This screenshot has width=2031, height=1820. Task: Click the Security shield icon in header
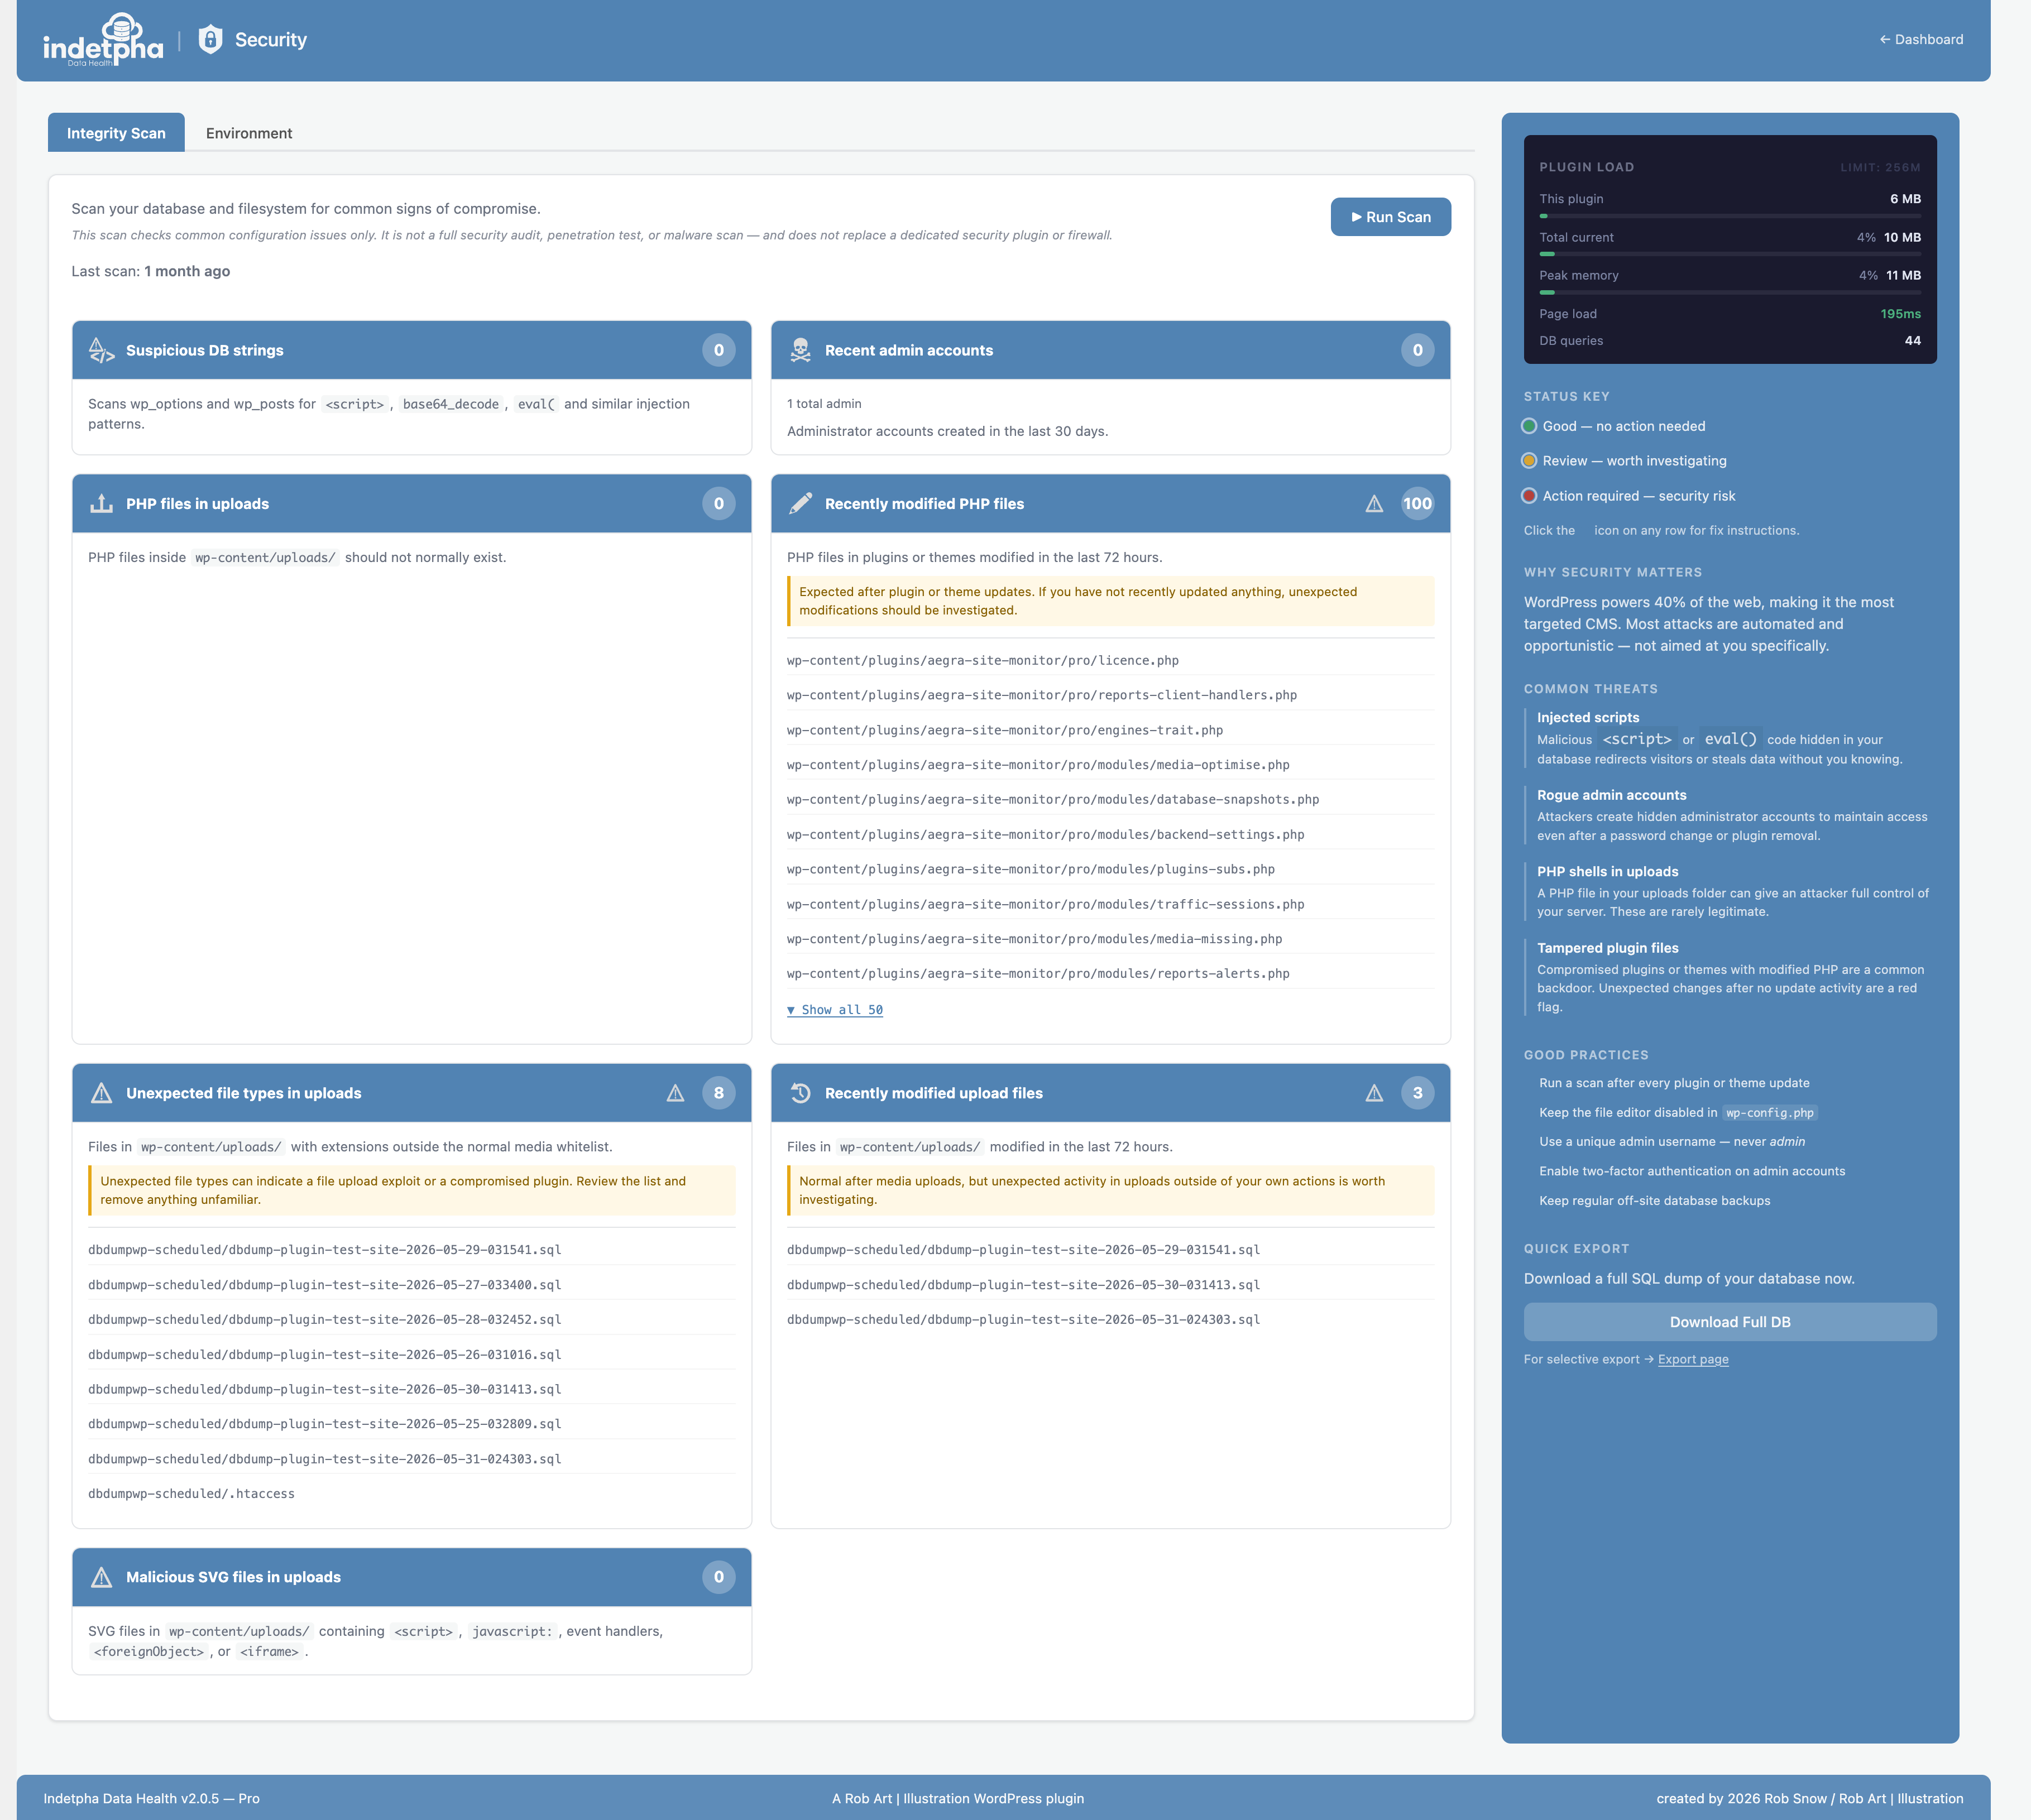[x=210, y=40]
